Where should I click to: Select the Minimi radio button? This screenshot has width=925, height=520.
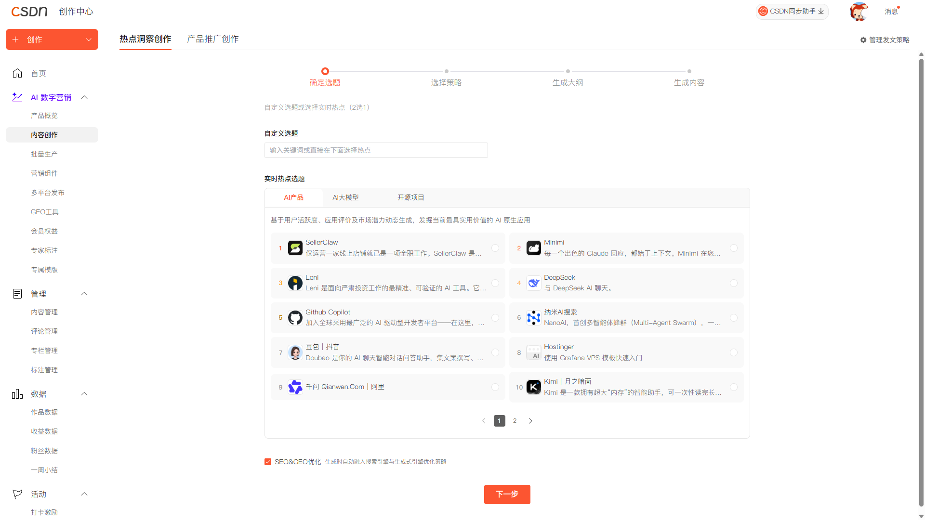click(x=734, y=248)
